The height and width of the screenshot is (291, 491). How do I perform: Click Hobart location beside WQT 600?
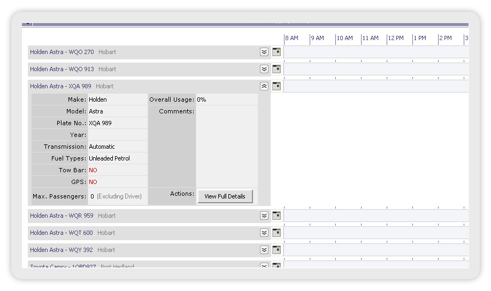(106, 233)
